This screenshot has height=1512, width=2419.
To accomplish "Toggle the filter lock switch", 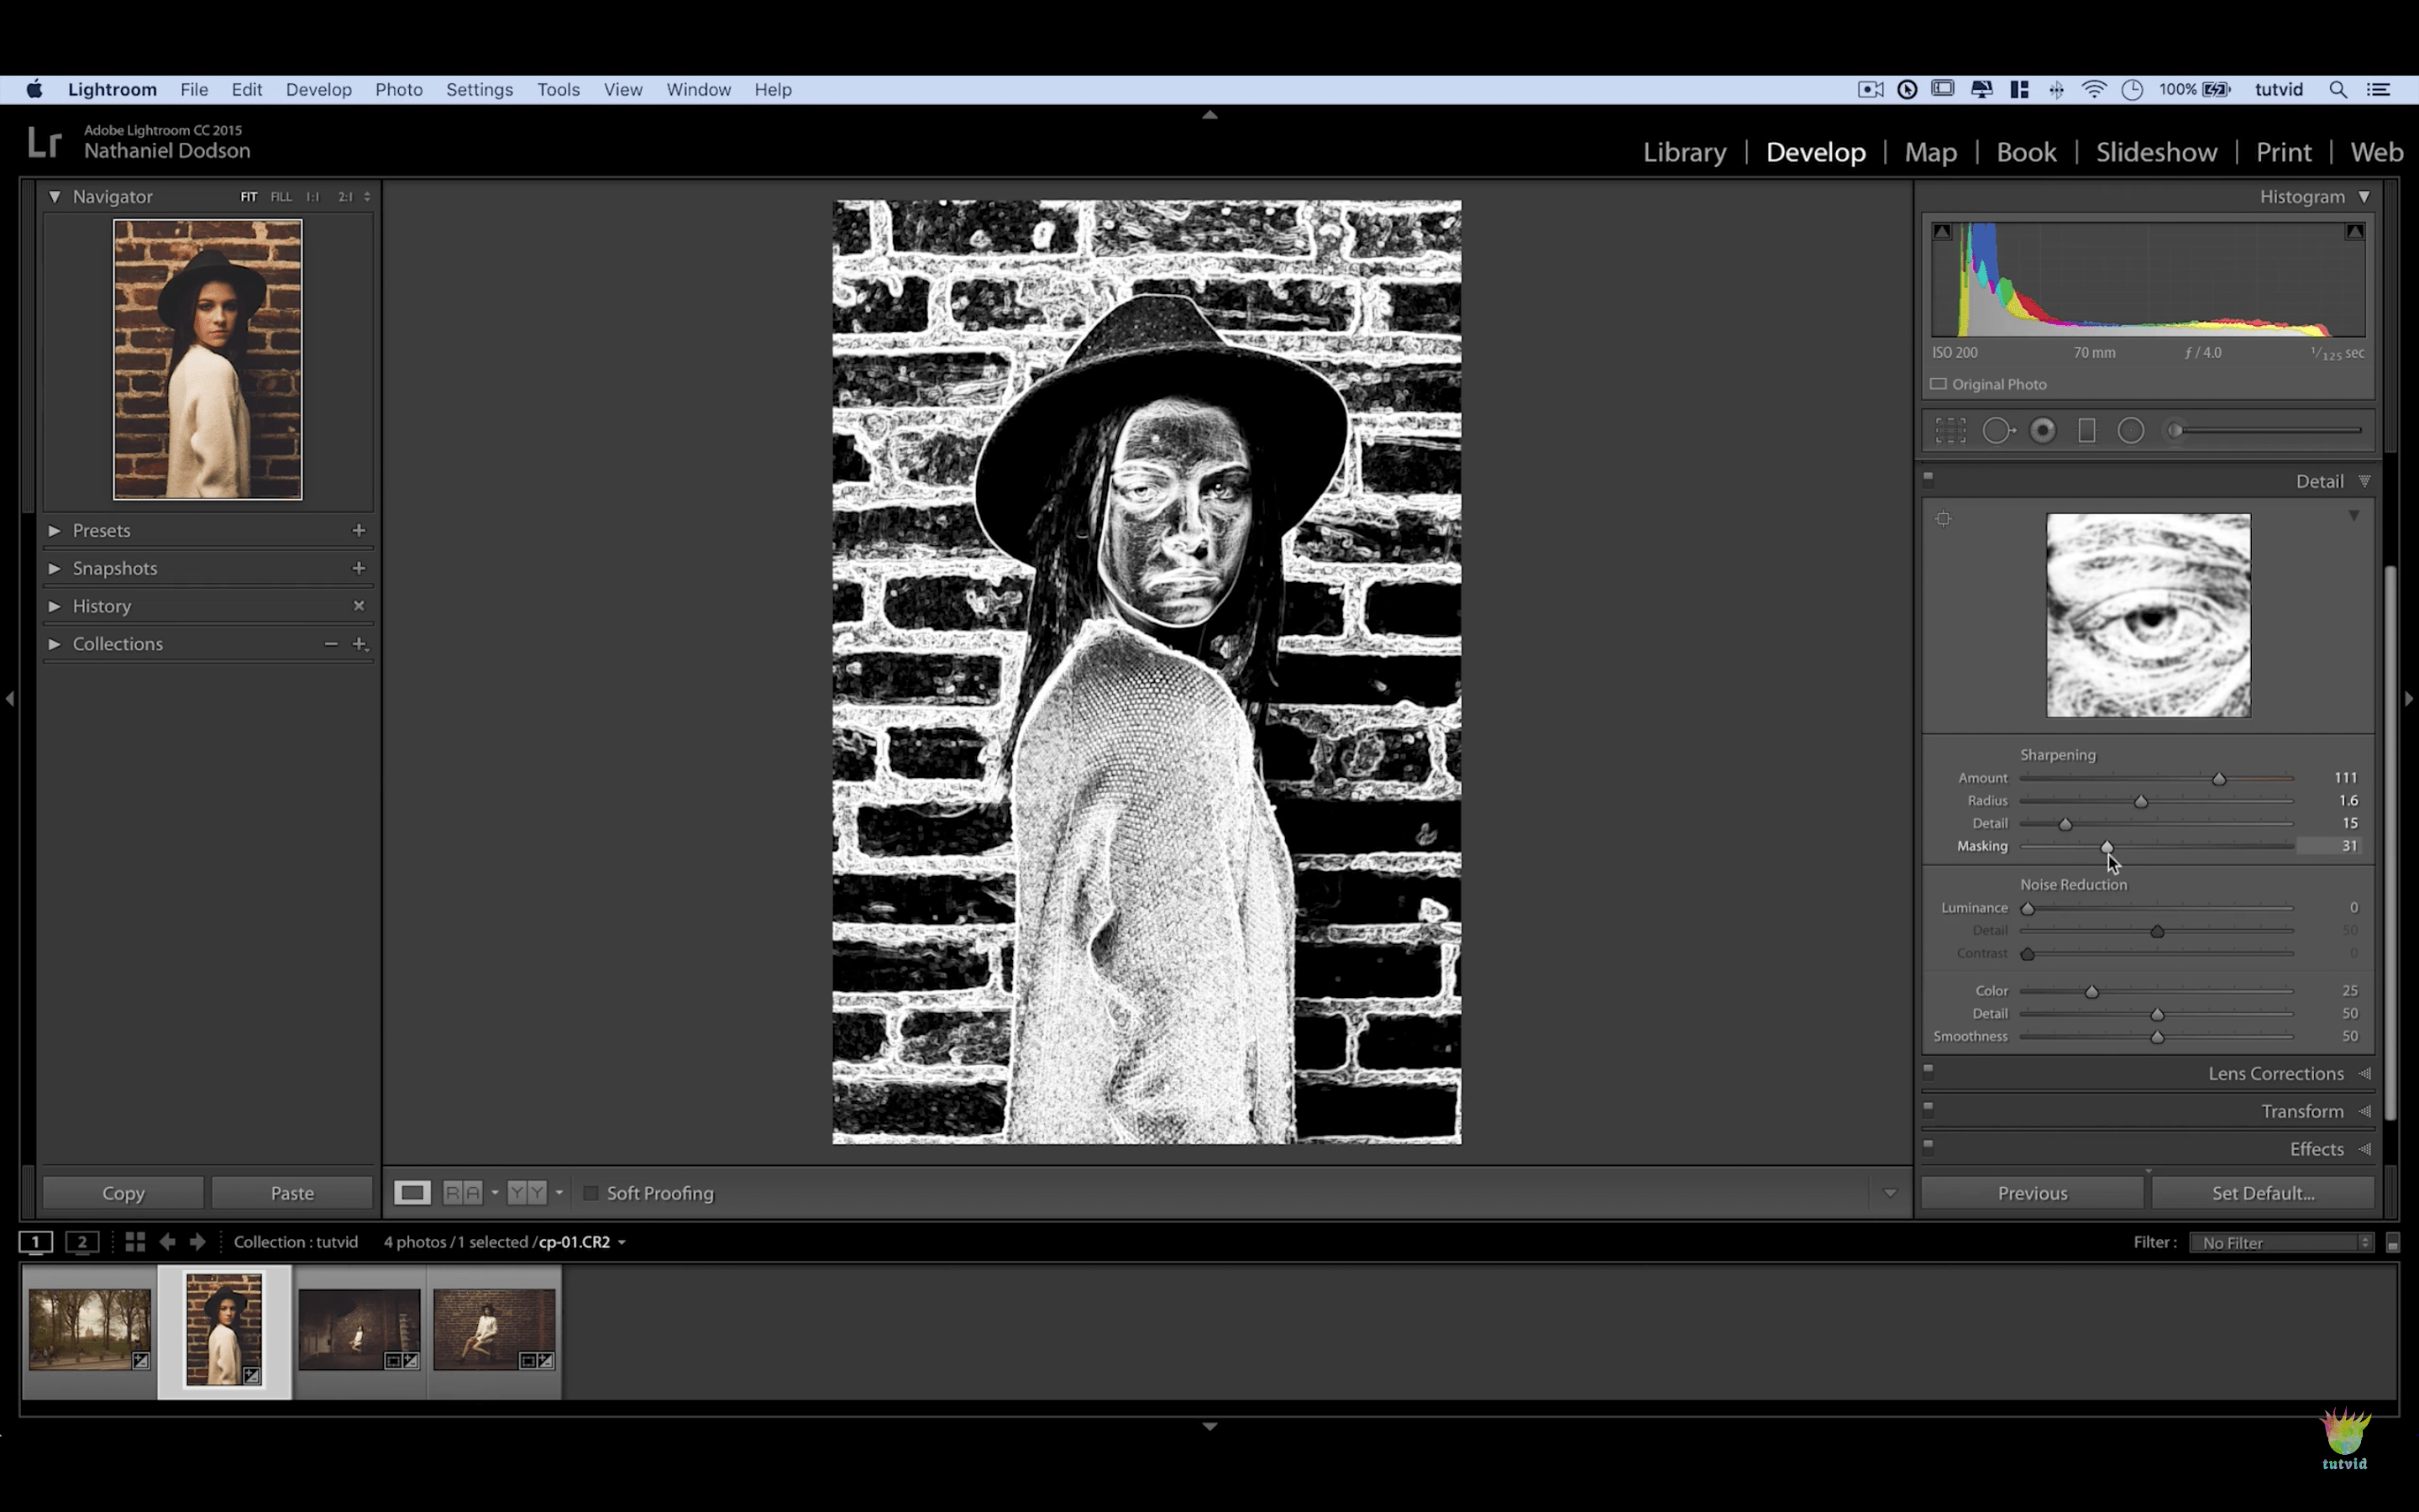I will coord(2393,1242).
